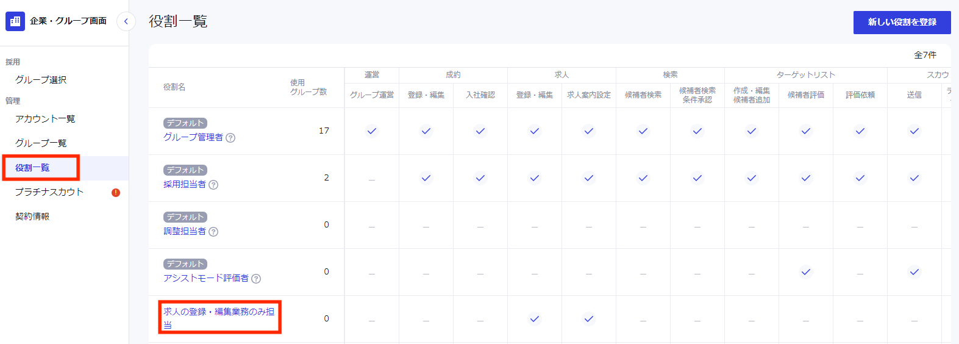Click the 候補者評価 checkmark for アシストモード評価者
Screen dimensions: 959x344
pyautogui.click(x=806, y=272)
